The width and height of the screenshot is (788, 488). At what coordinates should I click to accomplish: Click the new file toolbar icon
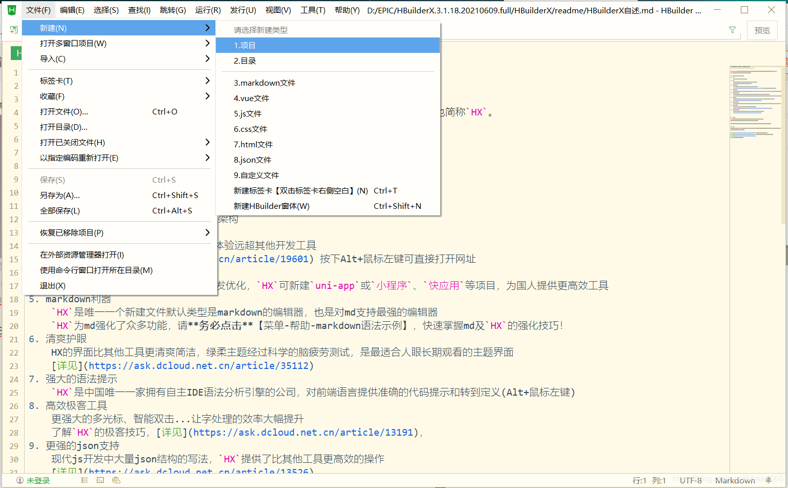(x=13, y=30)
